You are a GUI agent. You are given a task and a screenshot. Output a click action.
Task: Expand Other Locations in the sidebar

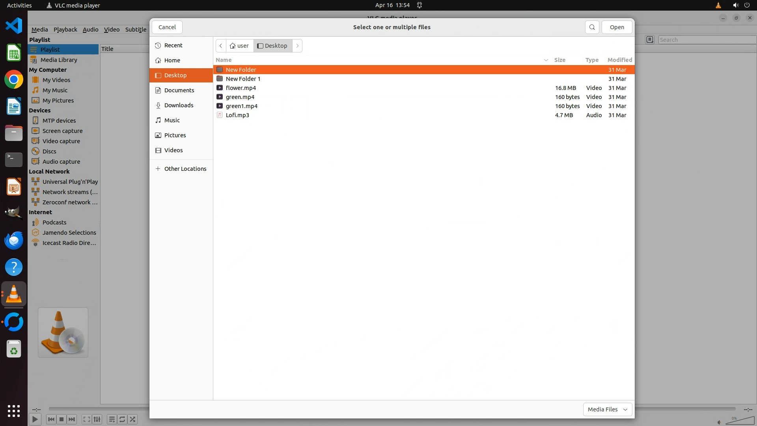coord(185,169)
